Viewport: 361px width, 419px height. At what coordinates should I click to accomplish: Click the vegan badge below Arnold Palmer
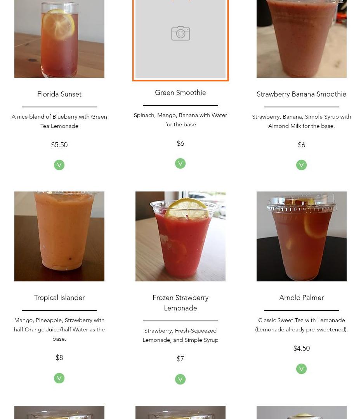(x=301, y=369)
